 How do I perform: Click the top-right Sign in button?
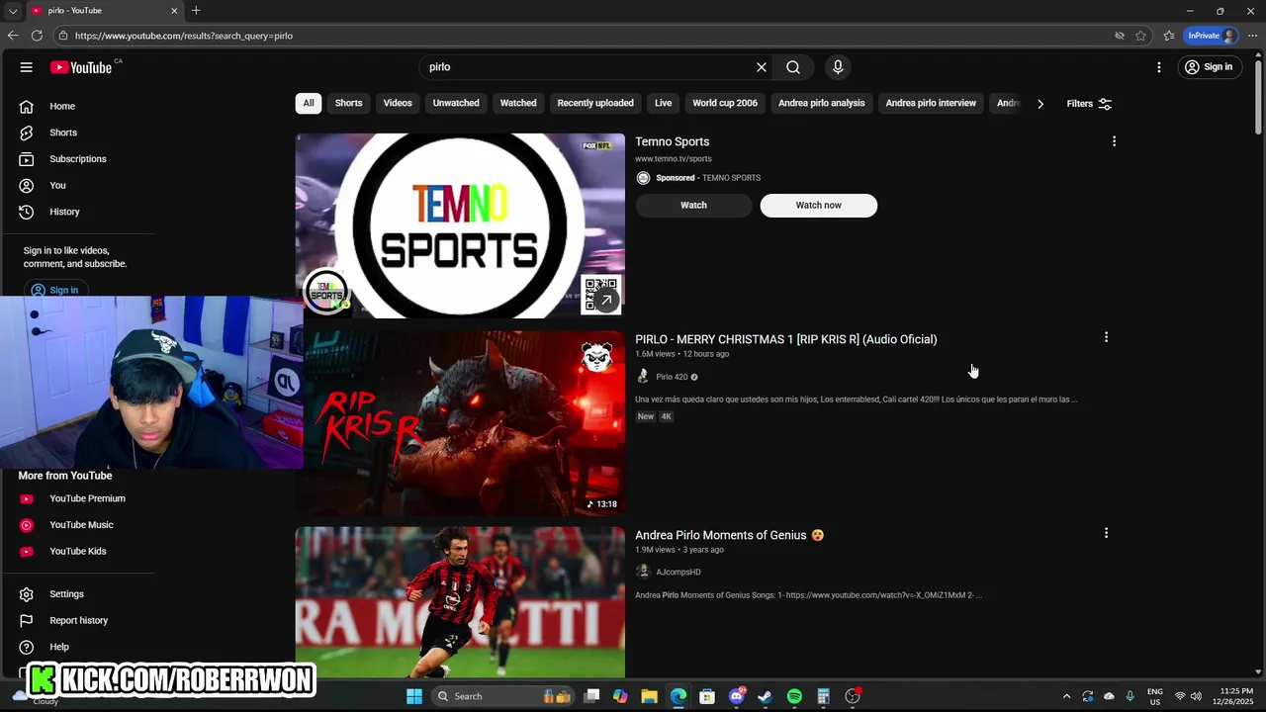tap(1209, 67)
